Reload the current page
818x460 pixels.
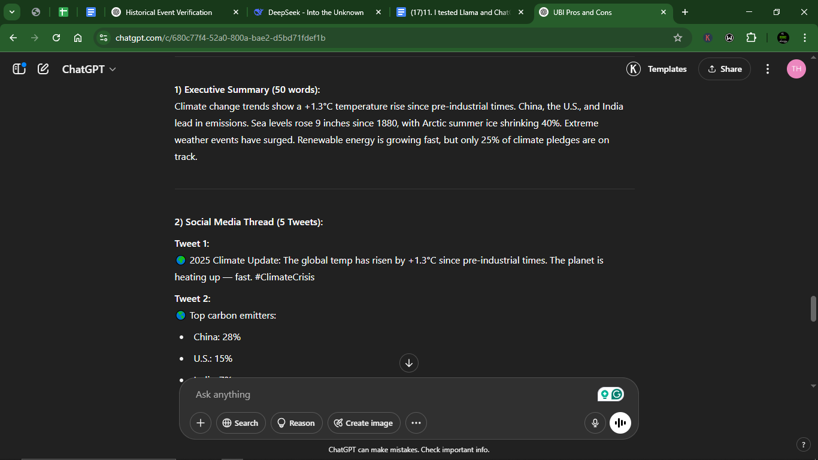coord(56,38)
